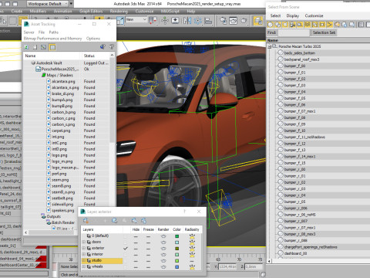Collapse the Porsche Macan Turbo 2025 tree node
Image resolution: width=370 pixels, height=278 pixels.
click(x=270, y=46)
